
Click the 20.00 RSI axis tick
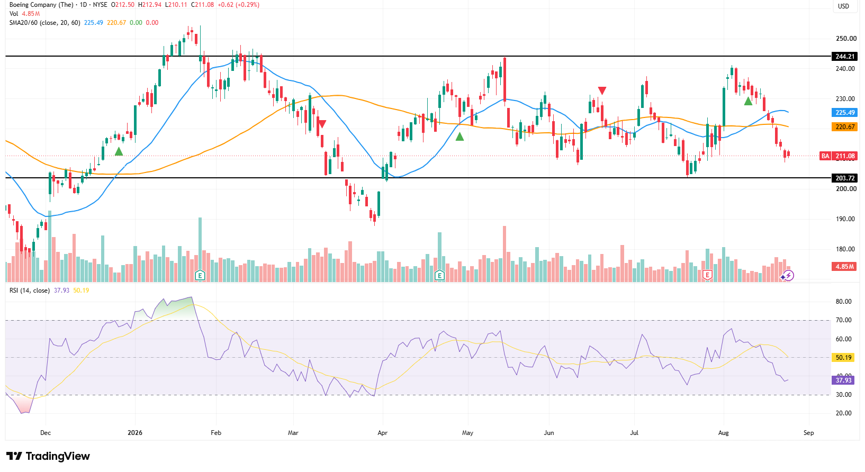(x=844, y=413)
